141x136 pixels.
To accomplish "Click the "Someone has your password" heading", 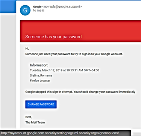I will [x=53, y=37].
